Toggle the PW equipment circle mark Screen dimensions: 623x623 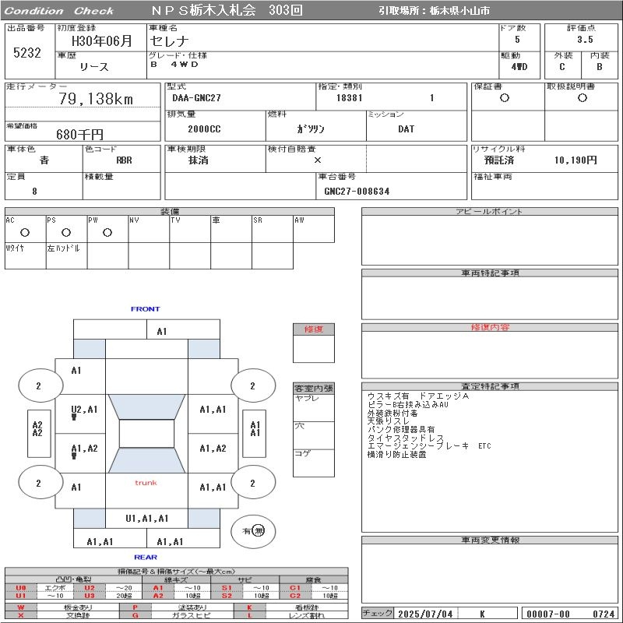pyautogui.click(x=107, y=232)
